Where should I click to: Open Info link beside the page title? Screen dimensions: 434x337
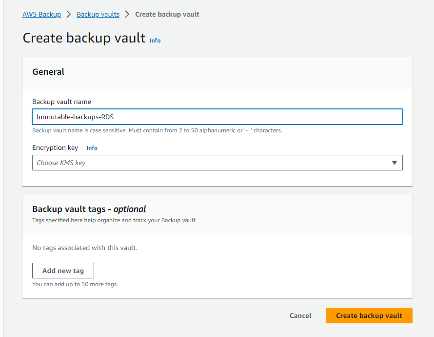click(155, 41)
